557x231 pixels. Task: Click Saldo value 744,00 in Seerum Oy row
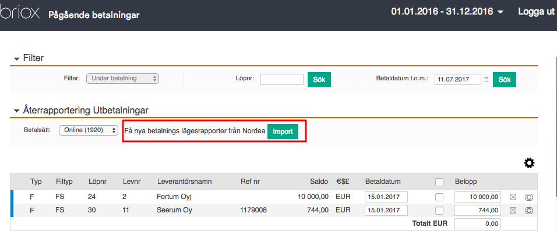coord(318,210)
